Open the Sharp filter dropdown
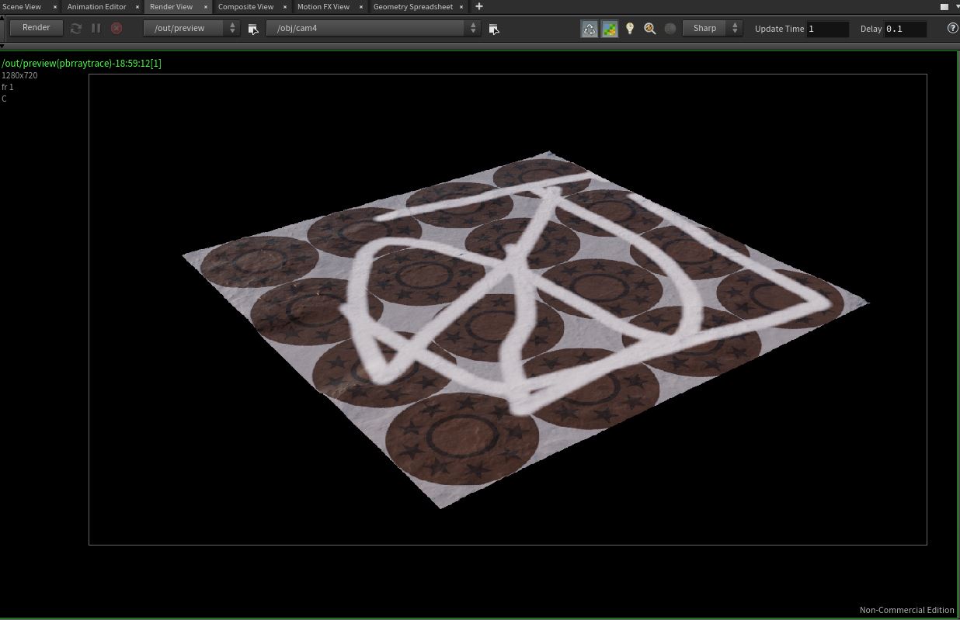 click(712, 28)
